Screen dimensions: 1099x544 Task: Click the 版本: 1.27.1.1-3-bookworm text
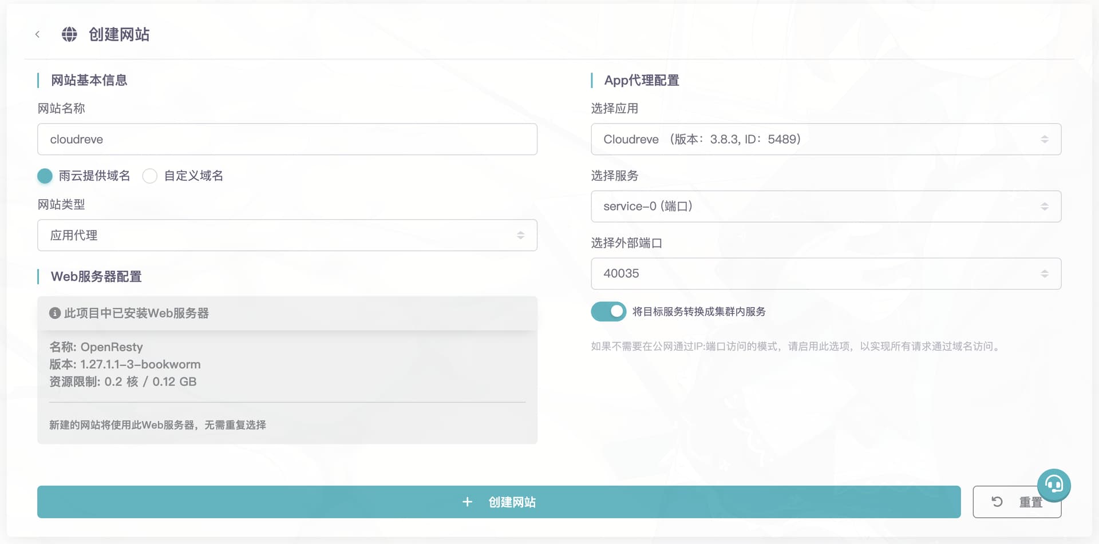click(x=125, y=364)
